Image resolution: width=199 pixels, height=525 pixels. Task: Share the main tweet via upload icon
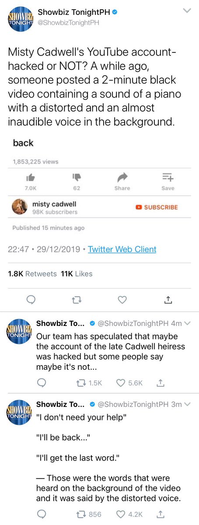(x=168, y=300)
